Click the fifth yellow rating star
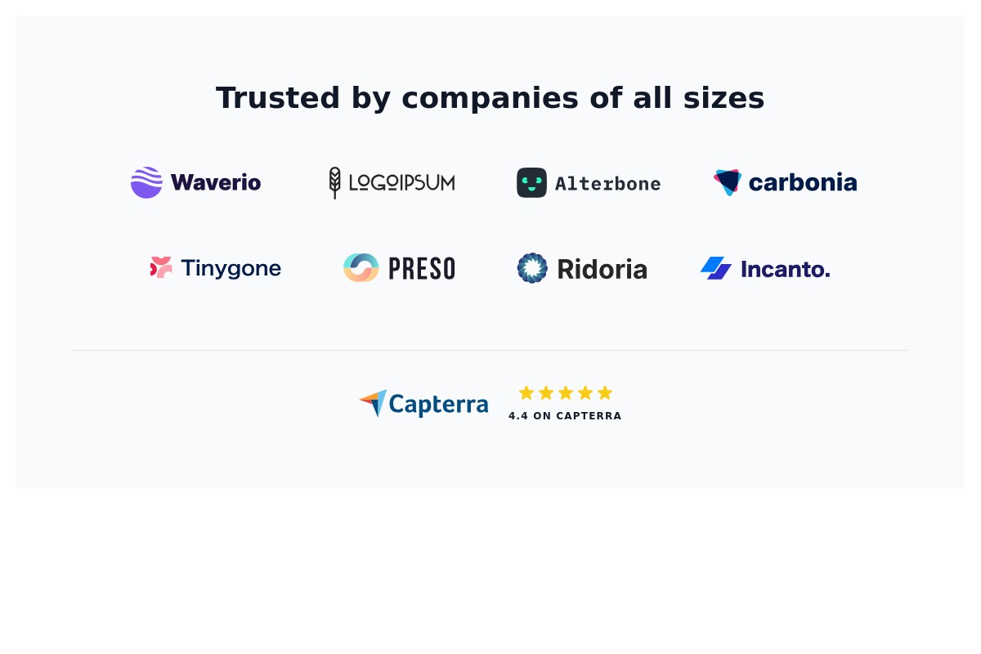 click(605, 393)
